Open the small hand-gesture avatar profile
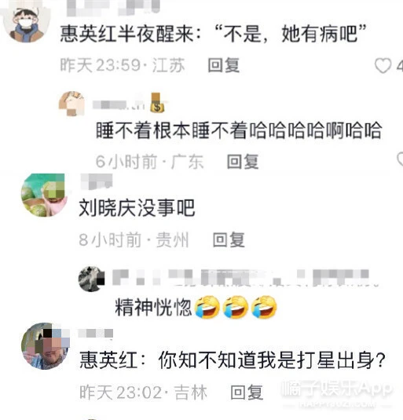Viewport: 403px width, 420px height. (x=71, y=104)
